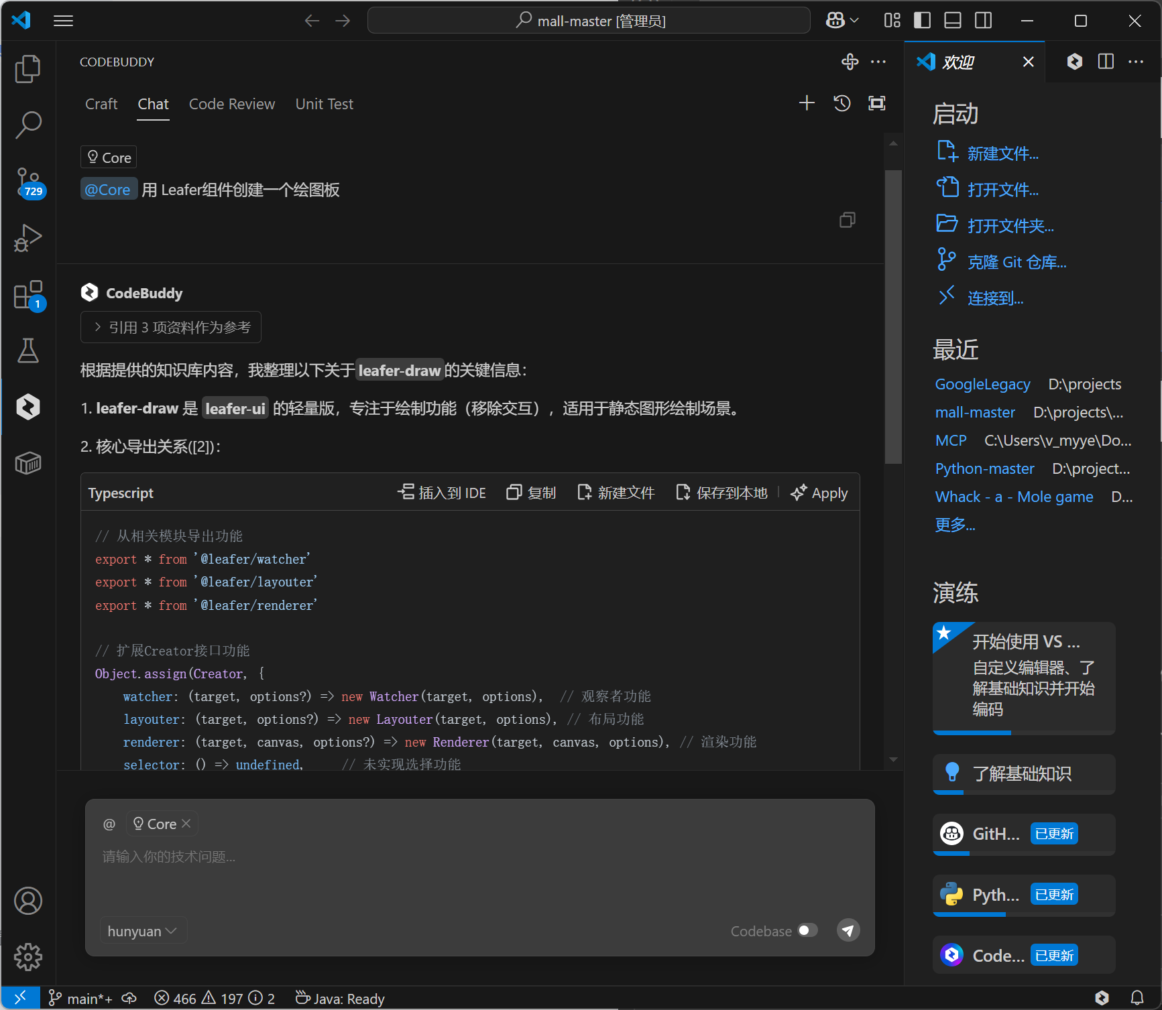Open the CodeBuddy sidebar icon

tap(27, 407)
